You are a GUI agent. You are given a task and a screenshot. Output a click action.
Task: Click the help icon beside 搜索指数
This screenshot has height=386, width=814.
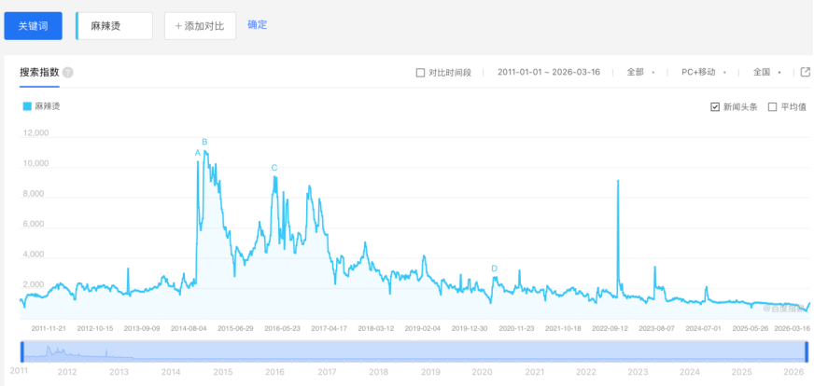click(x=68, y=73)
